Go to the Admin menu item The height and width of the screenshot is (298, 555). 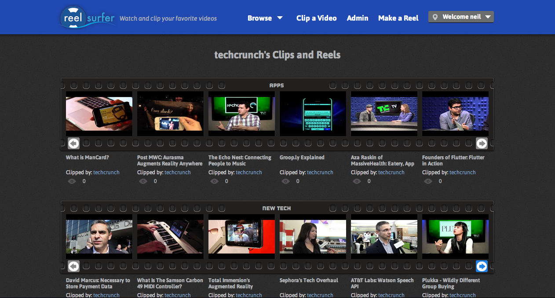pyautogui.click(x=358, y=18)
